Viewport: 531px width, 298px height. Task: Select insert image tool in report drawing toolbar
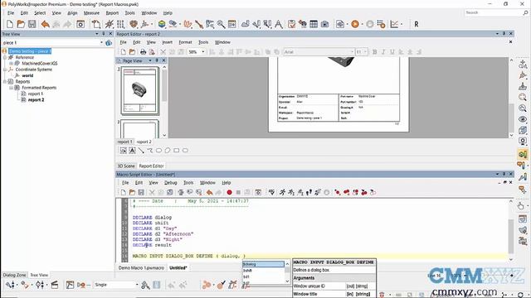tap(124, 151)
